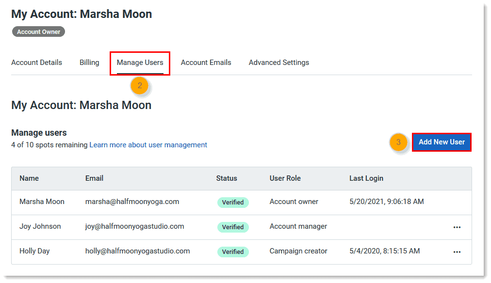Click the Add New User button
The height and width of the screenshot is (283, 491).
point(442,142)
